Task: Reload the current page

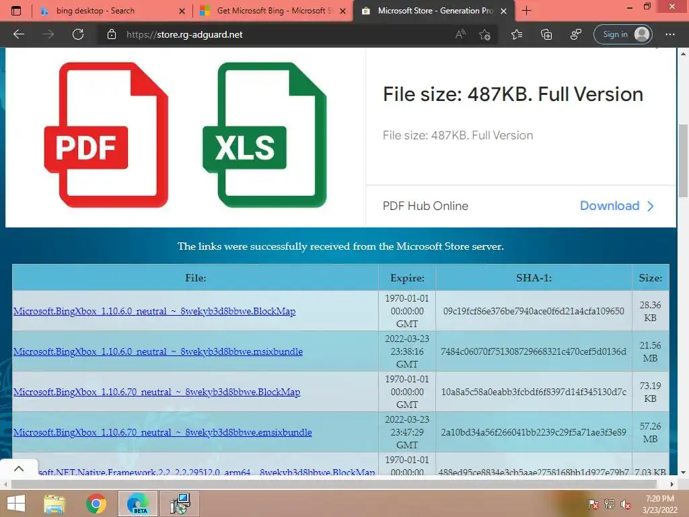Action: (x=78, y=34)
